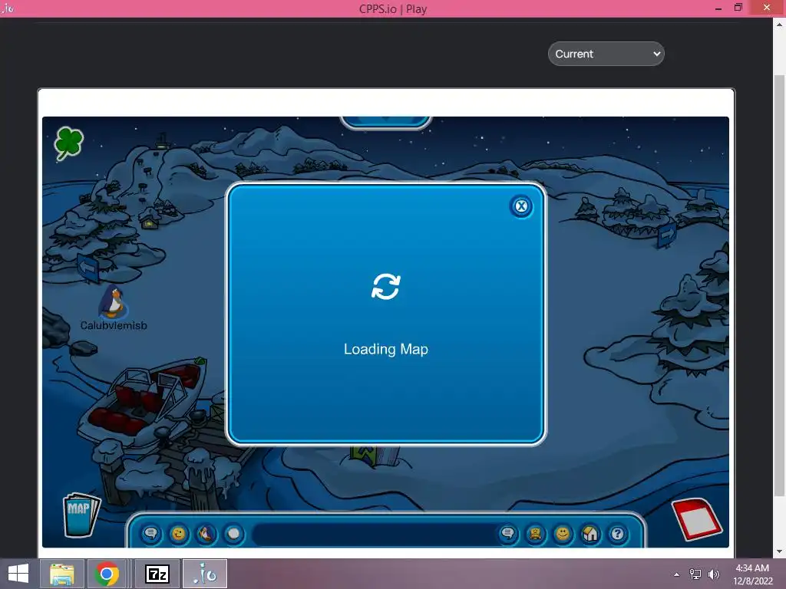Open the buddy list smiley icon
The width and height of the screenshot is (786, 589).
pos(563,534)
